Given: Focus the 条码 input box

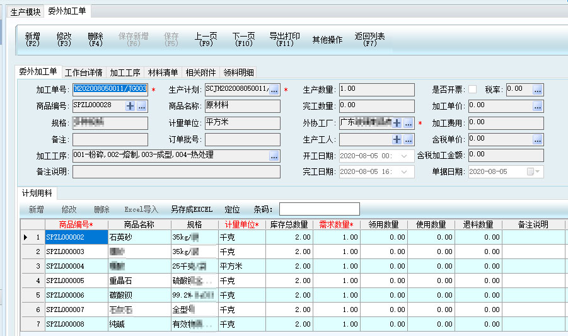Looking at the screenshot, I should point(320,209).
